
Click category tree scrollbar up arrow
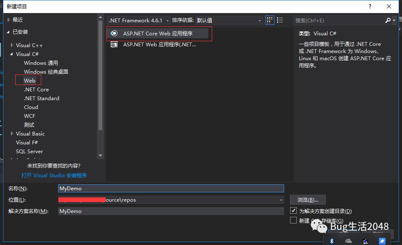point(100,17)
